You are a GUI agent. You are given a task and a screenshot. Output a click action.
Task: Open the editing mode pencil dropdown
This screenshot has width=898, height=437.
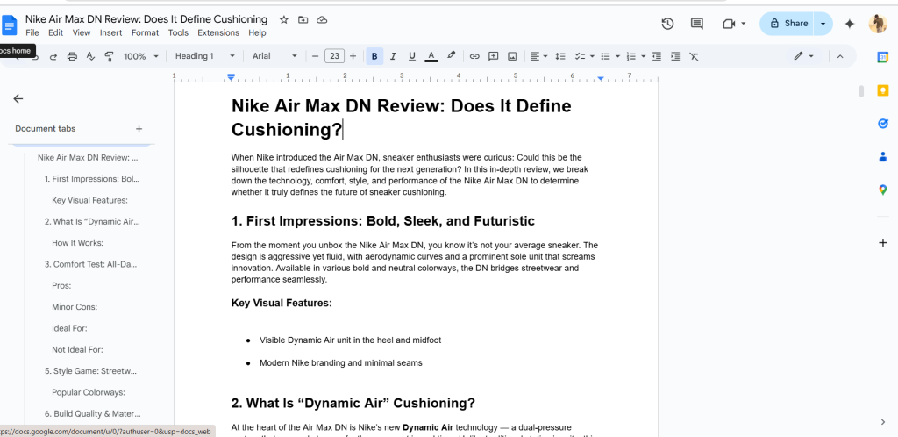click(x=803, y=56)
